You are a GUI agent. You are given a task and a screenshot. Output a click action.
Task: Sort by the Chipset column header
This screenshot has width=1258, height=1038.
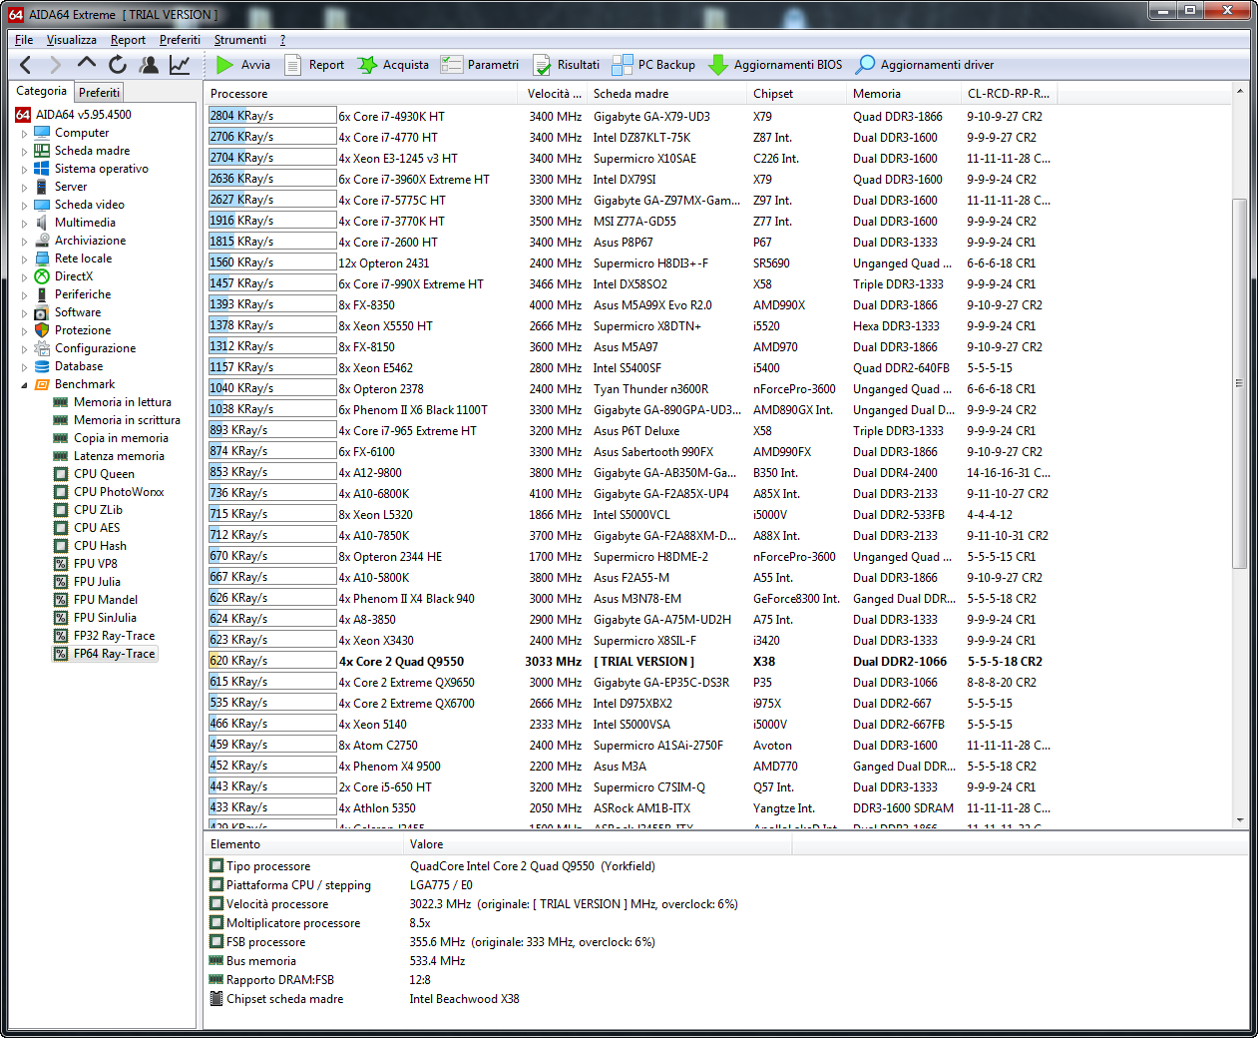click(x=796, y=94)
